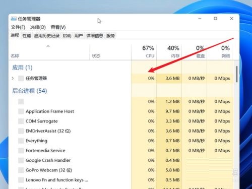
Task: Click the 任务管理器 row's 0 MB/秒 value
Action: [197, 78]
